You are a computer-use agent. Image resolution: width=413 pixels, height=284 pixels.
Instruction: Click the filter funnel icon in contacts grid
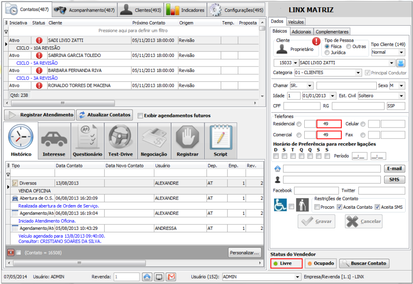point(6,32)
